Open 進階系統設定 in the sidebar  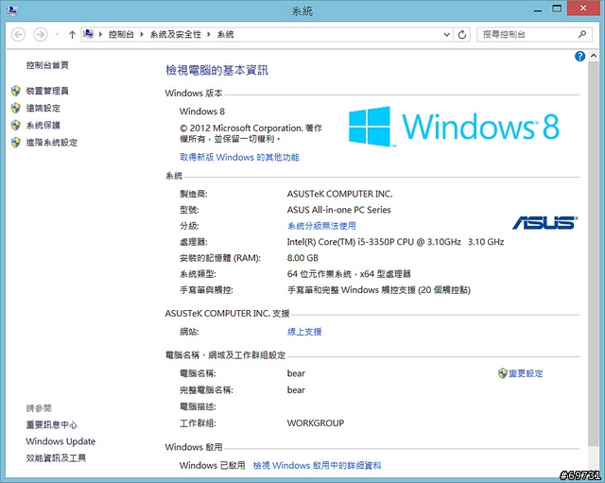52,143
